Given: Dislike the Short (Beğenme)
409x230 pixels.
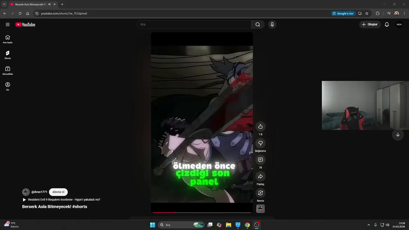Looking at the screenshot, I should pyautogui.click(x=260, y=143).
